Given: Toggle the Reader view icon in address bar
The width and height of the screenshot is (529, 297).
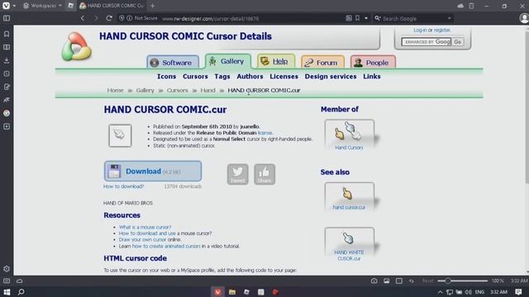Looking at the screenshot, I should [x=349, y=18].
